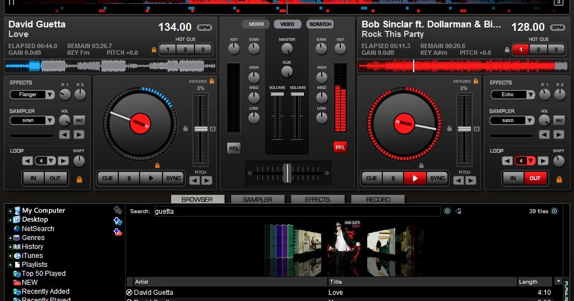Viewport: 574px width, 301px height.
Task: Click right deck pitch bend up arrow
Action: 471,181
